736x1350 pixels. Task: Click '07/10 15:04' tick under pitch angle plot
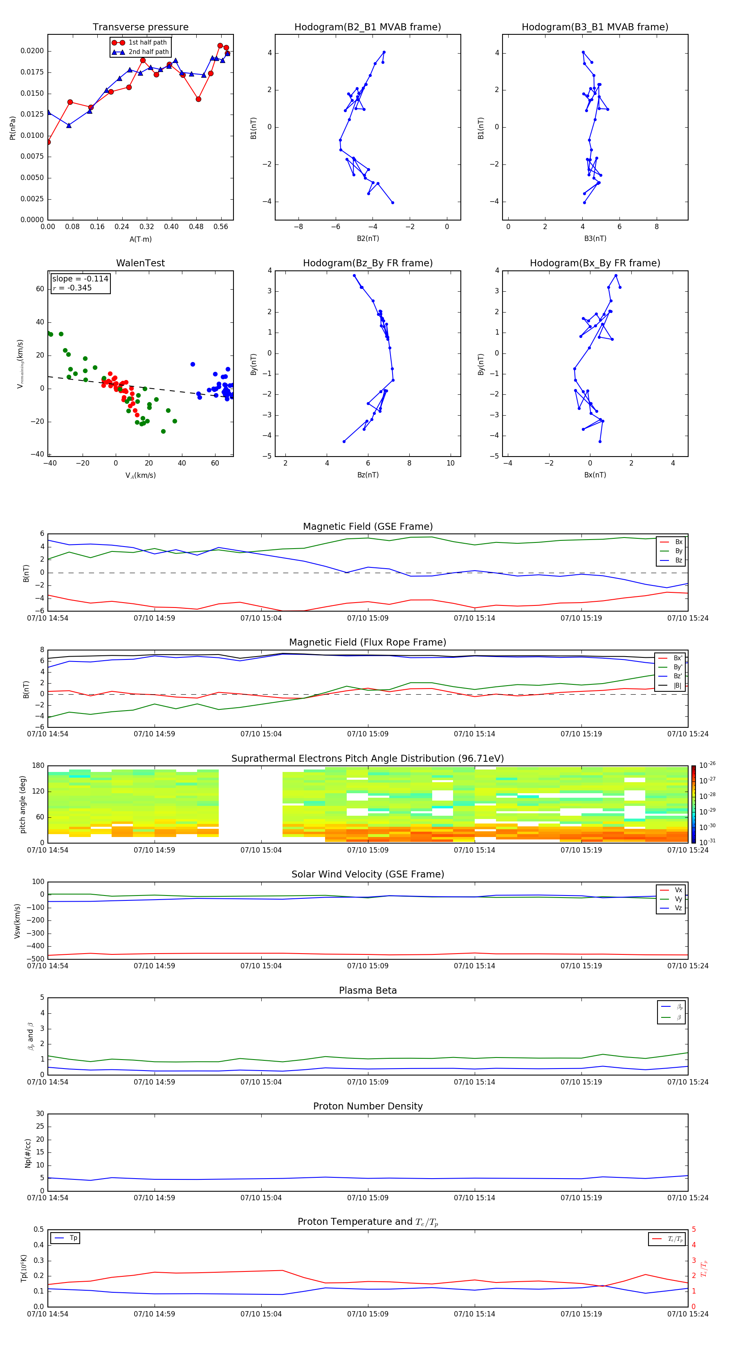[261, 850]
